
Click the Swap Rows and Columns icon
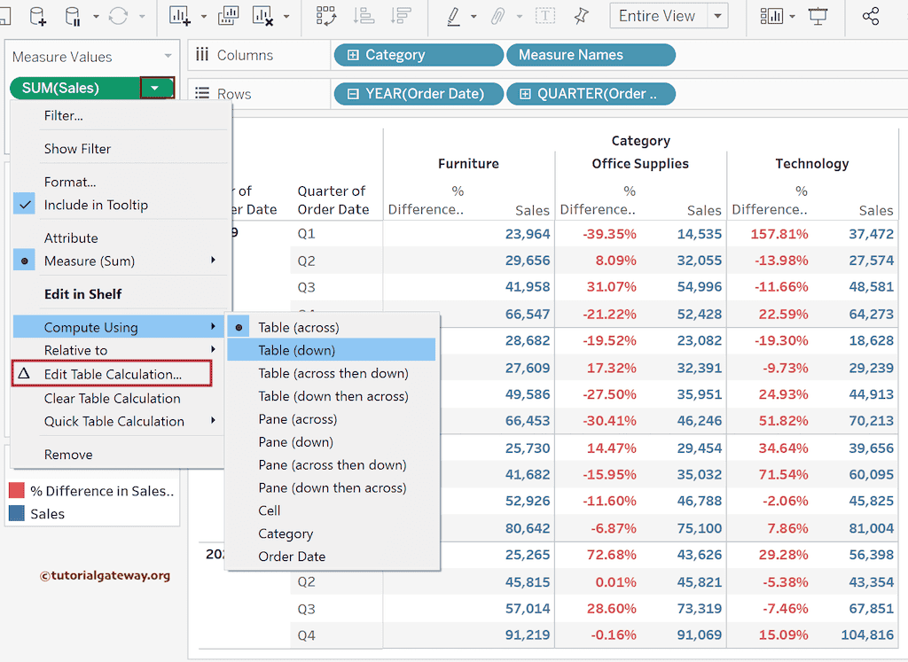325,16
